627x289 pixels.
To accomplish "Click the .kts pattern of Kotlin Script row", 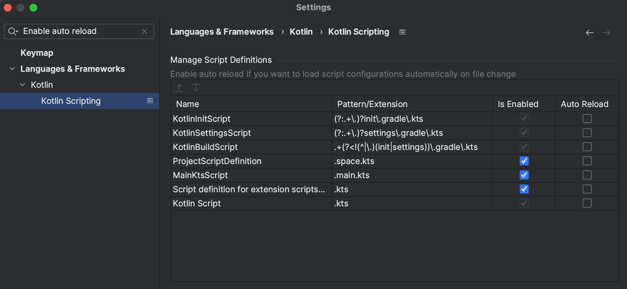I will (412, 203).
